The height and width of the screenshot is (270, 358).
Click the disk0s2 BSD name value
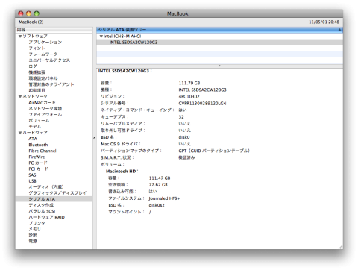click(x=157, y=205)
